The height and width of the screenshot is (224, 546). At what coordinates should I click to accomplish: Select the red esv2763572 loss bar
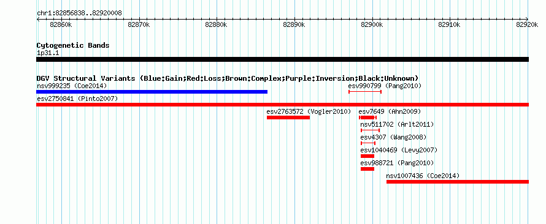288,118
